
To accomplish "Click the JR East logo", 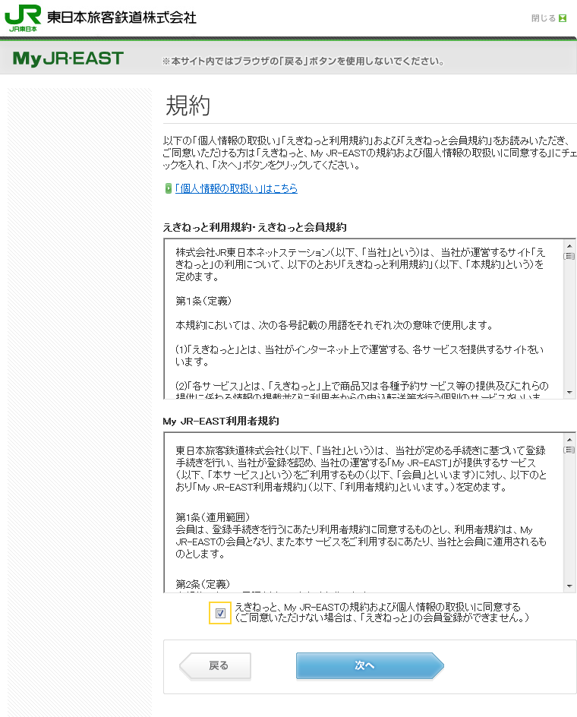I will pyautogui.click(x=23, y=18).
